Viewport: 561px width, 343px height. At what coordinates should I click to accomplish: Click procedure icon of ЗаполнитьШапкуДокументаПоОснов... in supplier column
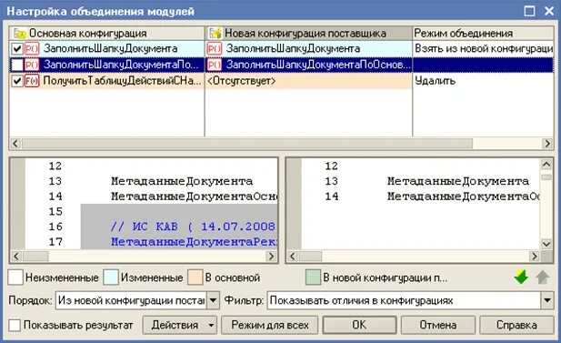(x=215, y=65)
